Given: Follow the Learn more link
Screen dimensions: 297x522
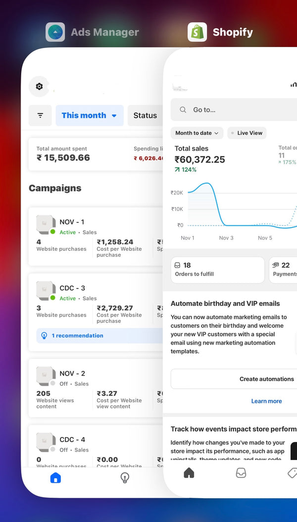Looking at the screenshot, I should tap(266, 401).
